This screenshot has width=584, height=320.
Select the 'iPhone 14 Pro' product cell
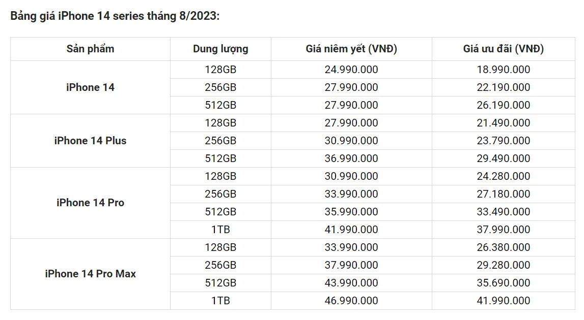point(90,203)
